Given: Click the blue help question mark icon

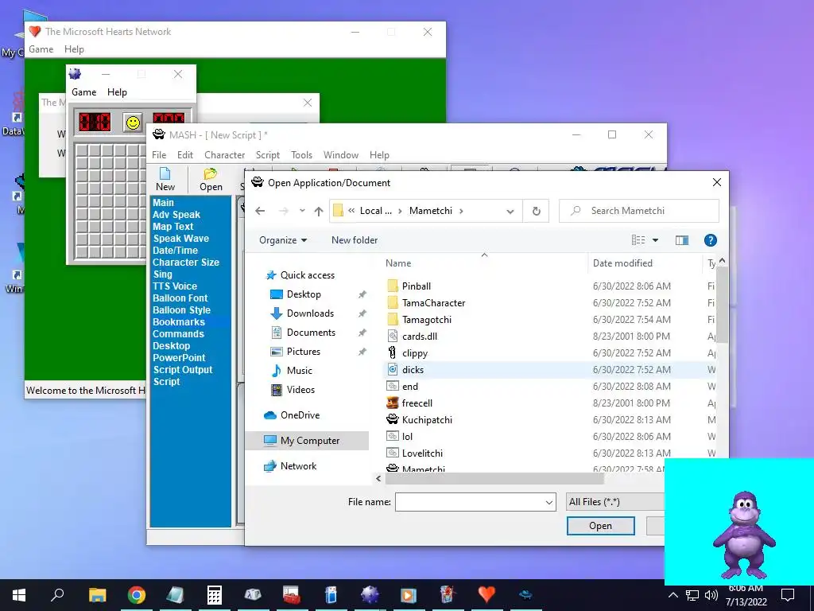Looking at the screenshot, I should [710, 240].
